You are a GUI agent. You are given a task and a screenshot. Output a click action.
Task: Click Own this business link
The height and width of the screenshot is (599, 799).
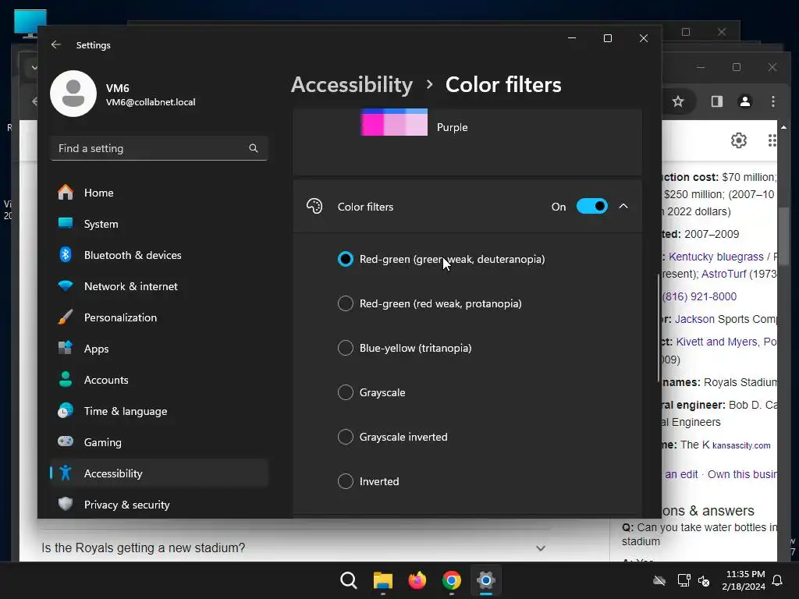coord(743,474)
